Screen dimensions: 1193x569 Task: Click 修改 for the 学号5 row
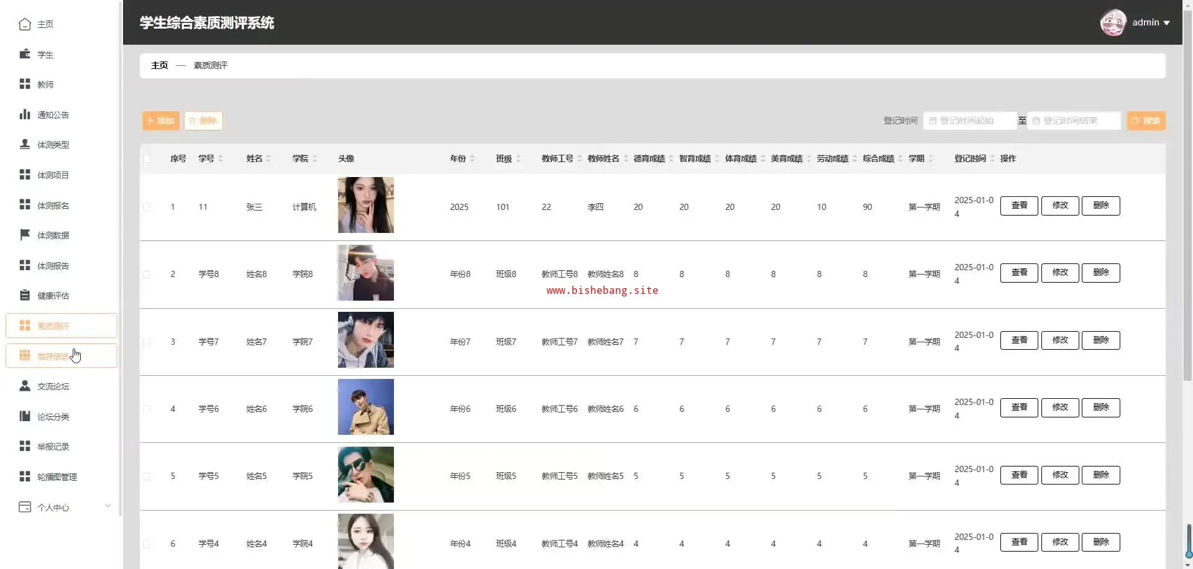pyautogui.click(x=1060, y=475)
